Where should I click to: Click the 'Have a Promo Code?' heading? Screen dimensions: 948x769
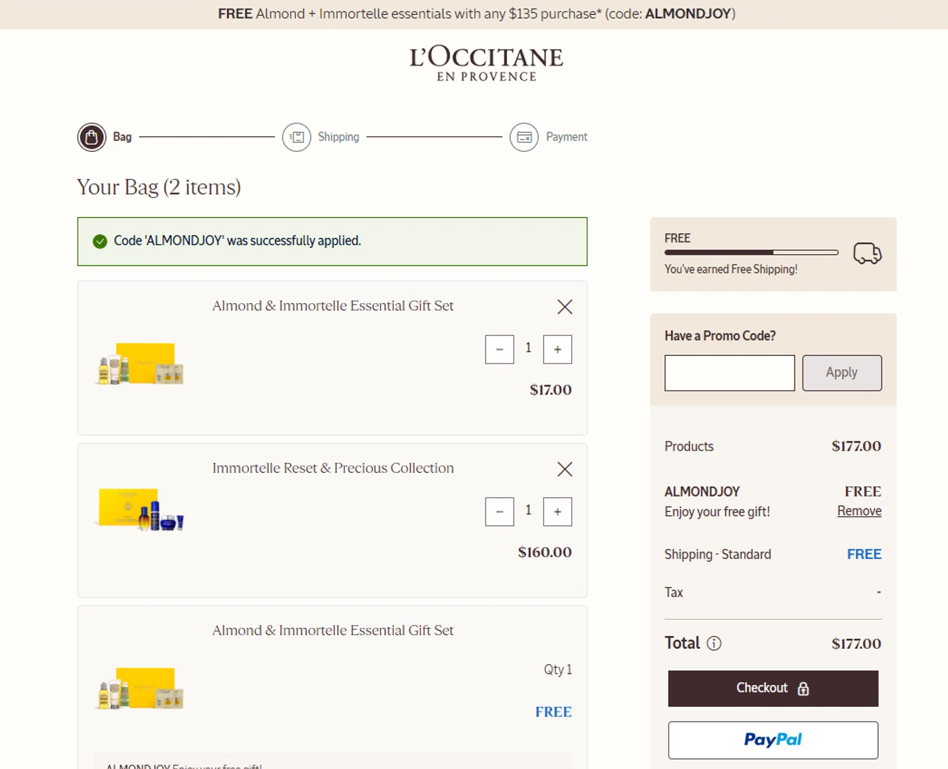pos(720,336)
